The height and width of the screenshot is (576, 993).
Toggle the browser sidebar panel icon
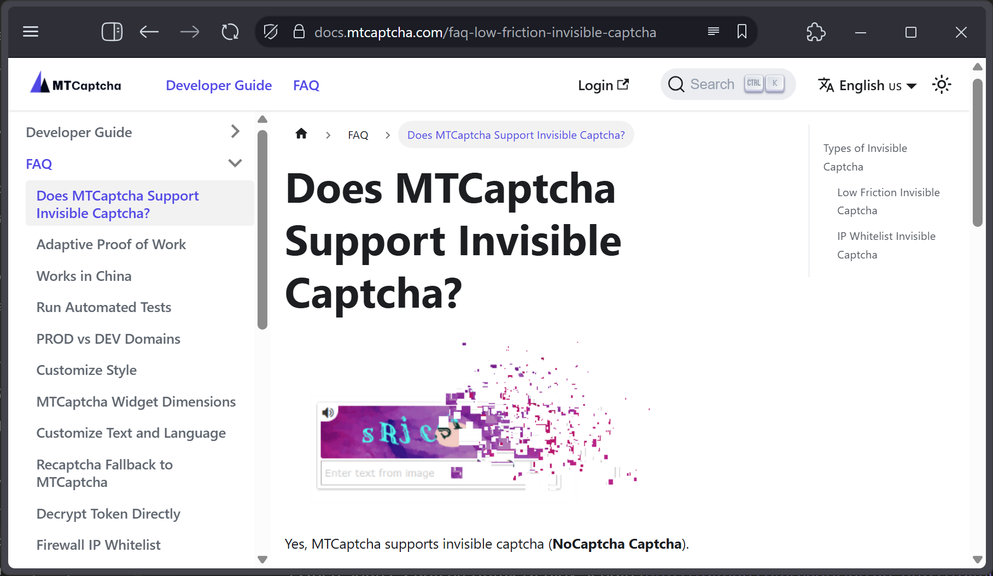[112, 32]
